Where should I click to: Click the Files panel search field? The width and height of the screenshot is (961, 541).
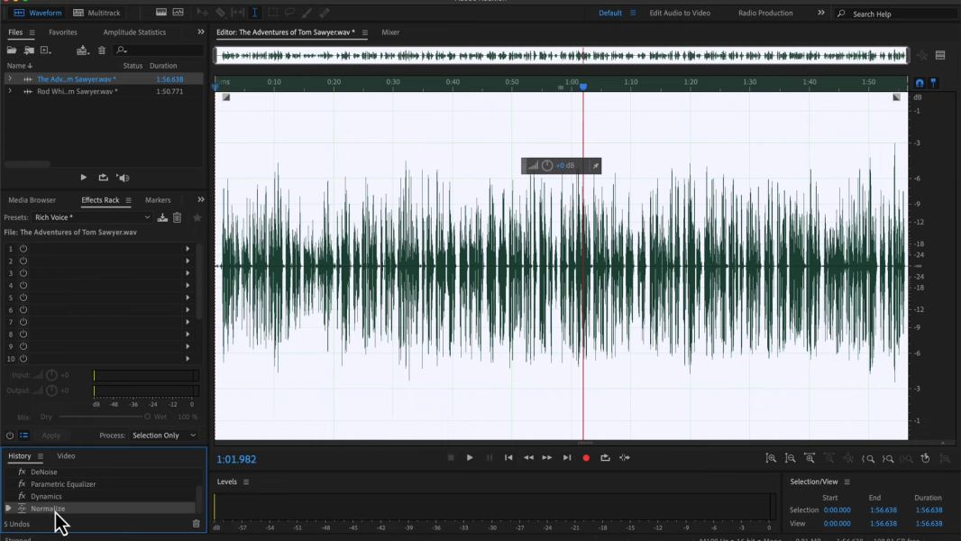tap(160, 50)
